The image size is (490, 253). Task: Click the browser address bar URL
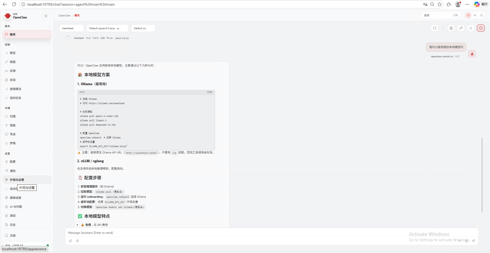click(x=71, y=4)
